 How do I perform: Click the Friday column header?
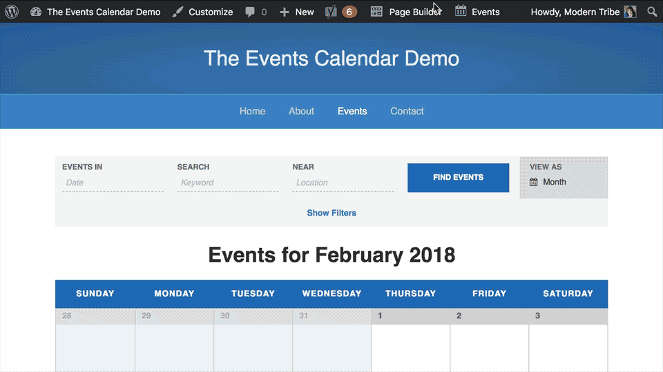[x=489, y=293]
